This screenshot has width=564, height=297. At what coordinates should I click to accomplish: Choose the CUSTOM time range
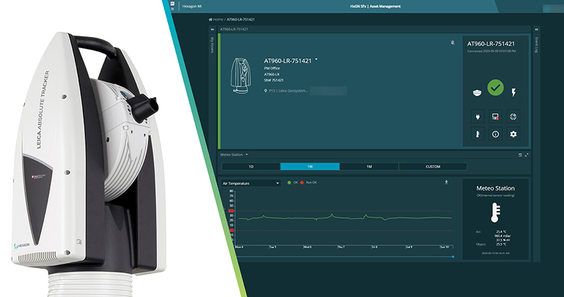click(x=432, y=166)
